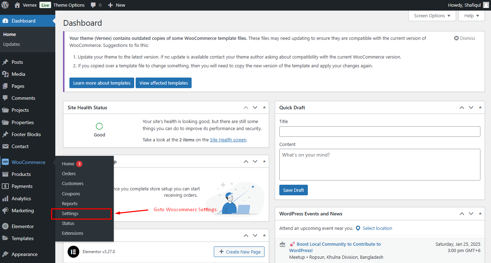Collapse the Quick Draft panel
The height and width of the screenshot is (263, 491).
[x=480, y=108]
